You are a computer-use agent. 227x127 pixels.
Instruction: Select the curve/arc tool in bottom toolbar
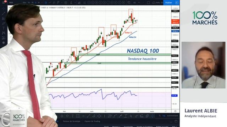[115, 116]
